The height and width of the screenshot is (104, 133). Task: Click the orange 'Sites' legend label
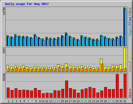(130, 68)
